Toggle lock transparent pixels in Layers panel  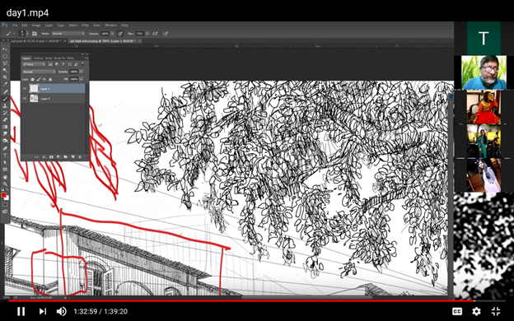click(x=32, y=79)
